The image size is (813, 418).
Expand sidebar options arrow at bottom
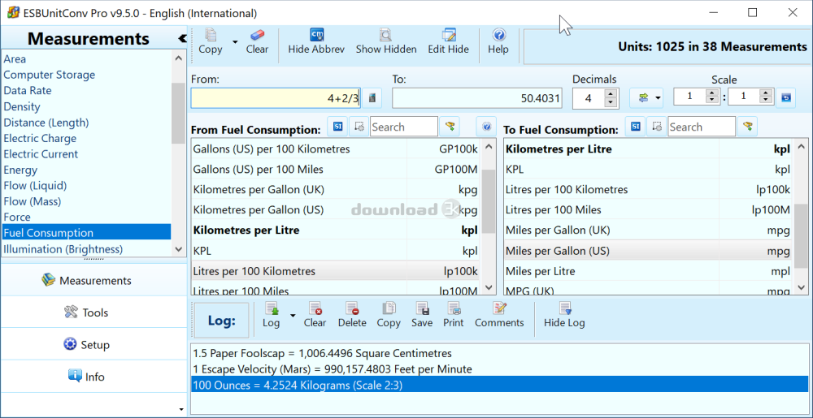tap(181, 409)
